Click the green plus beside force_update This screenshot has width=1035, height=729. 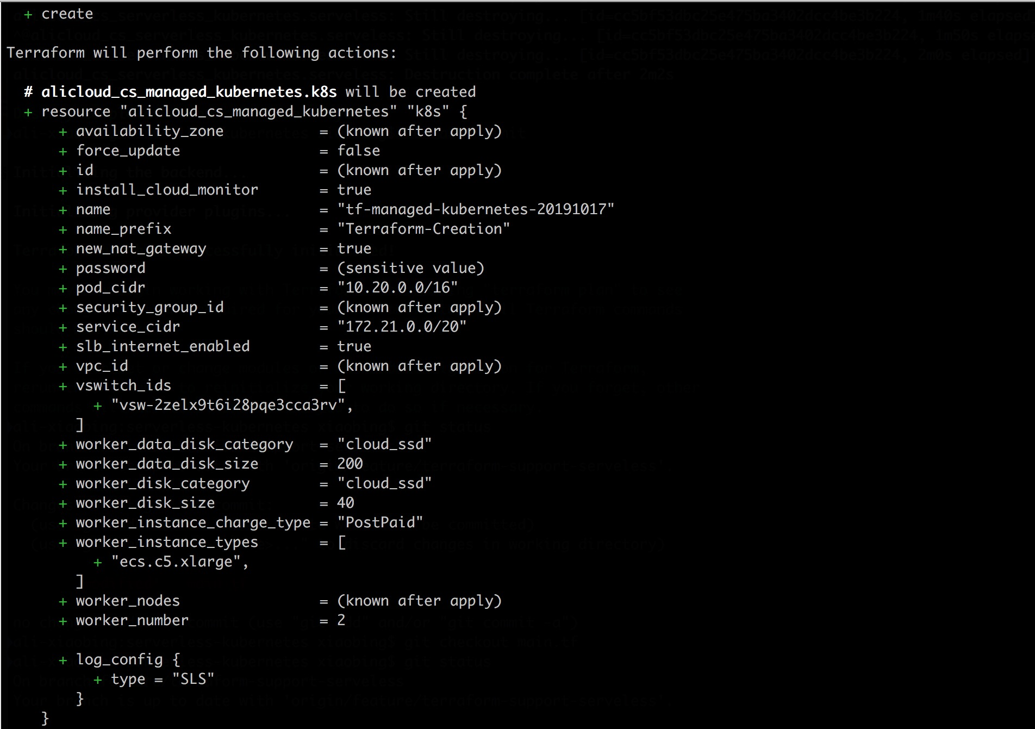pyautogui.click(x=63, y=151)
